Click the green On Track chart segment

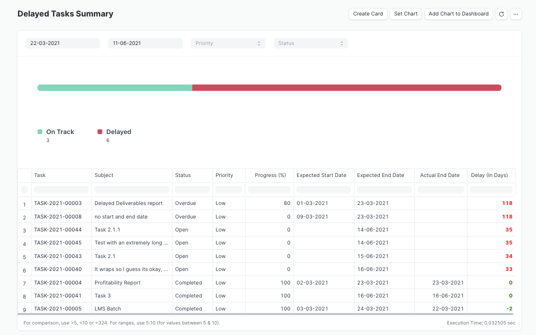(x=114, y=87)
